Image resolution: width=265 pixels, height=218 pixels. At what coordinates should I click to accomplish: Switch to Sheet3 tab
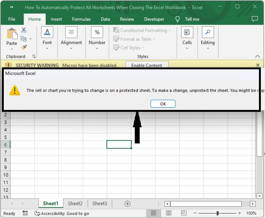point(100,204)
